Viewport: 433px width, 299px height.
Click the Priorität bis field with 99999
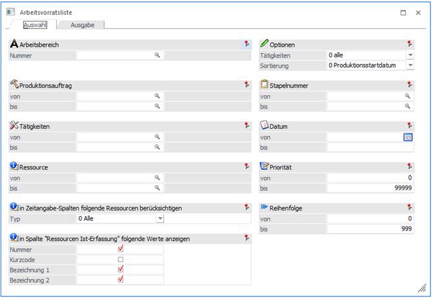tap(370, 188)
